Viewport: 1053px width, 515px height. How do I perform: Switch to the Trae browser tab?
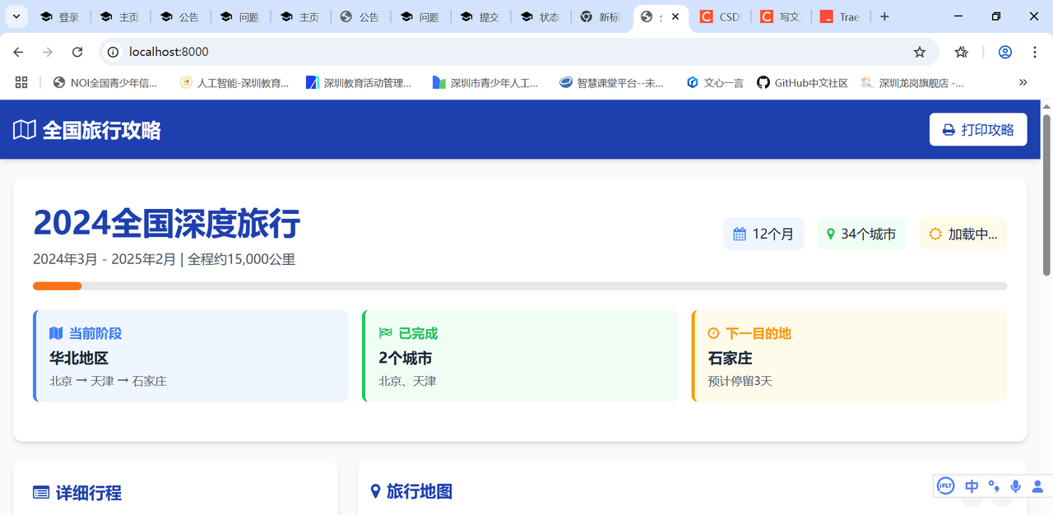coord(840,16)
